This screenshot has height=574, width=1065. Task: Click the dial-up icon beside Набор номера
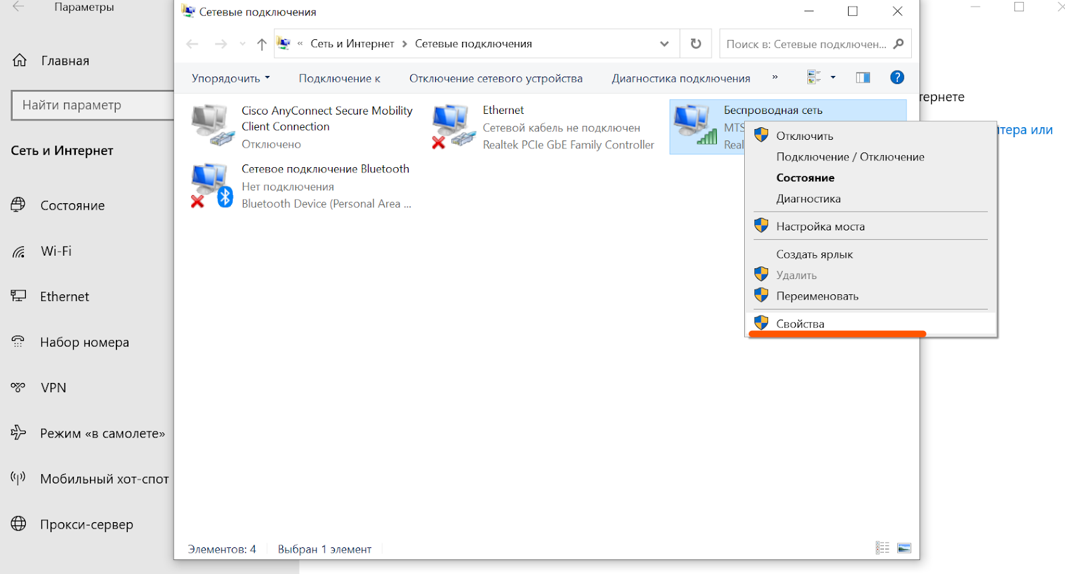coord(19,342)
